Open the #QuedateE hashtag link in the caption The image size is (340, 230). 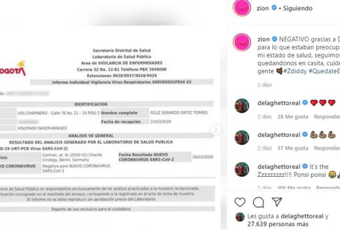[x=324, y=71]
